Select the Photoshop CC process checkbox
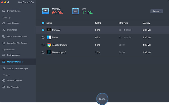This screenshot has width=169, height=105. tap(43, 52)
